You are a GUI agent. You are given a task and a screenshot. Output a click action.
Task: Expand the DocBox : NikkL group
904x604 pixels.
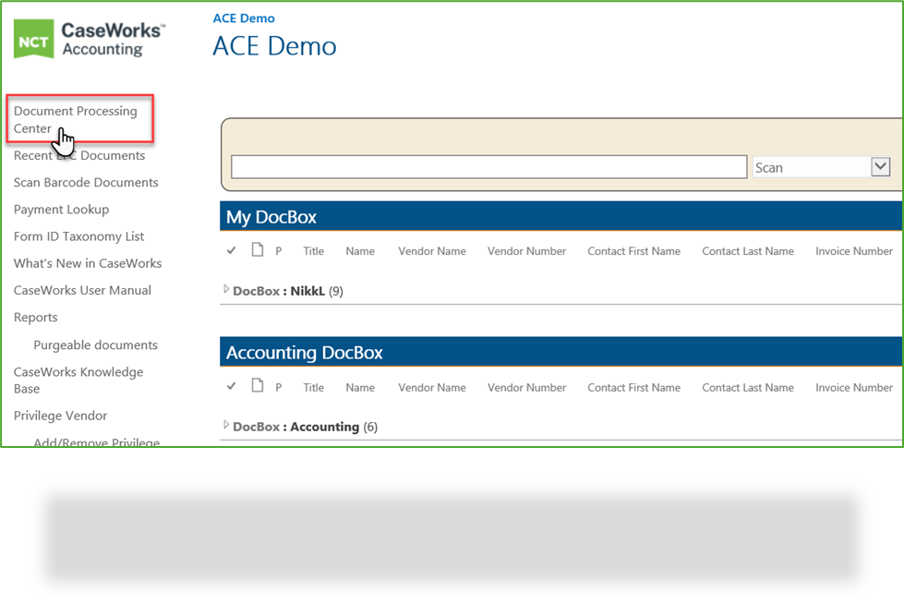[225, 290]
